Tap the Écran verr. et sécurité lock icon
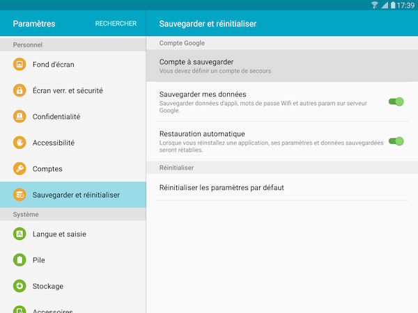Screen dimensions: 418x313 (20, 90)
